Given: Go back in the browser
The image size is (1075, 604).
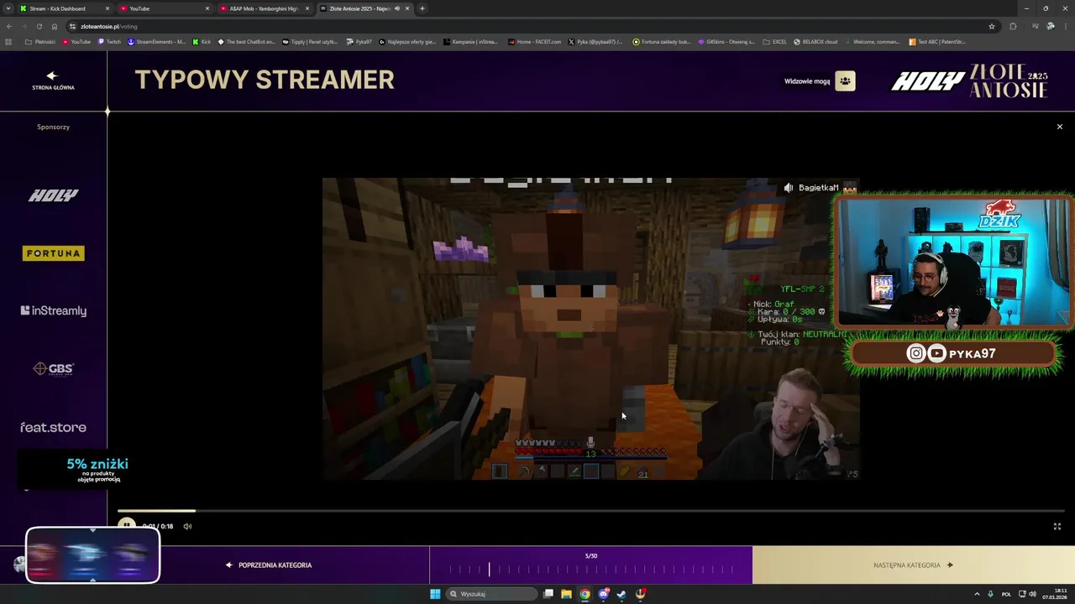Looking at the screenshot, I should [9, 26].
